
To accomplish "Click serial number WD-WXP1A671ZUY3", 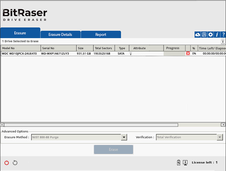I will [x=55, y=54].
